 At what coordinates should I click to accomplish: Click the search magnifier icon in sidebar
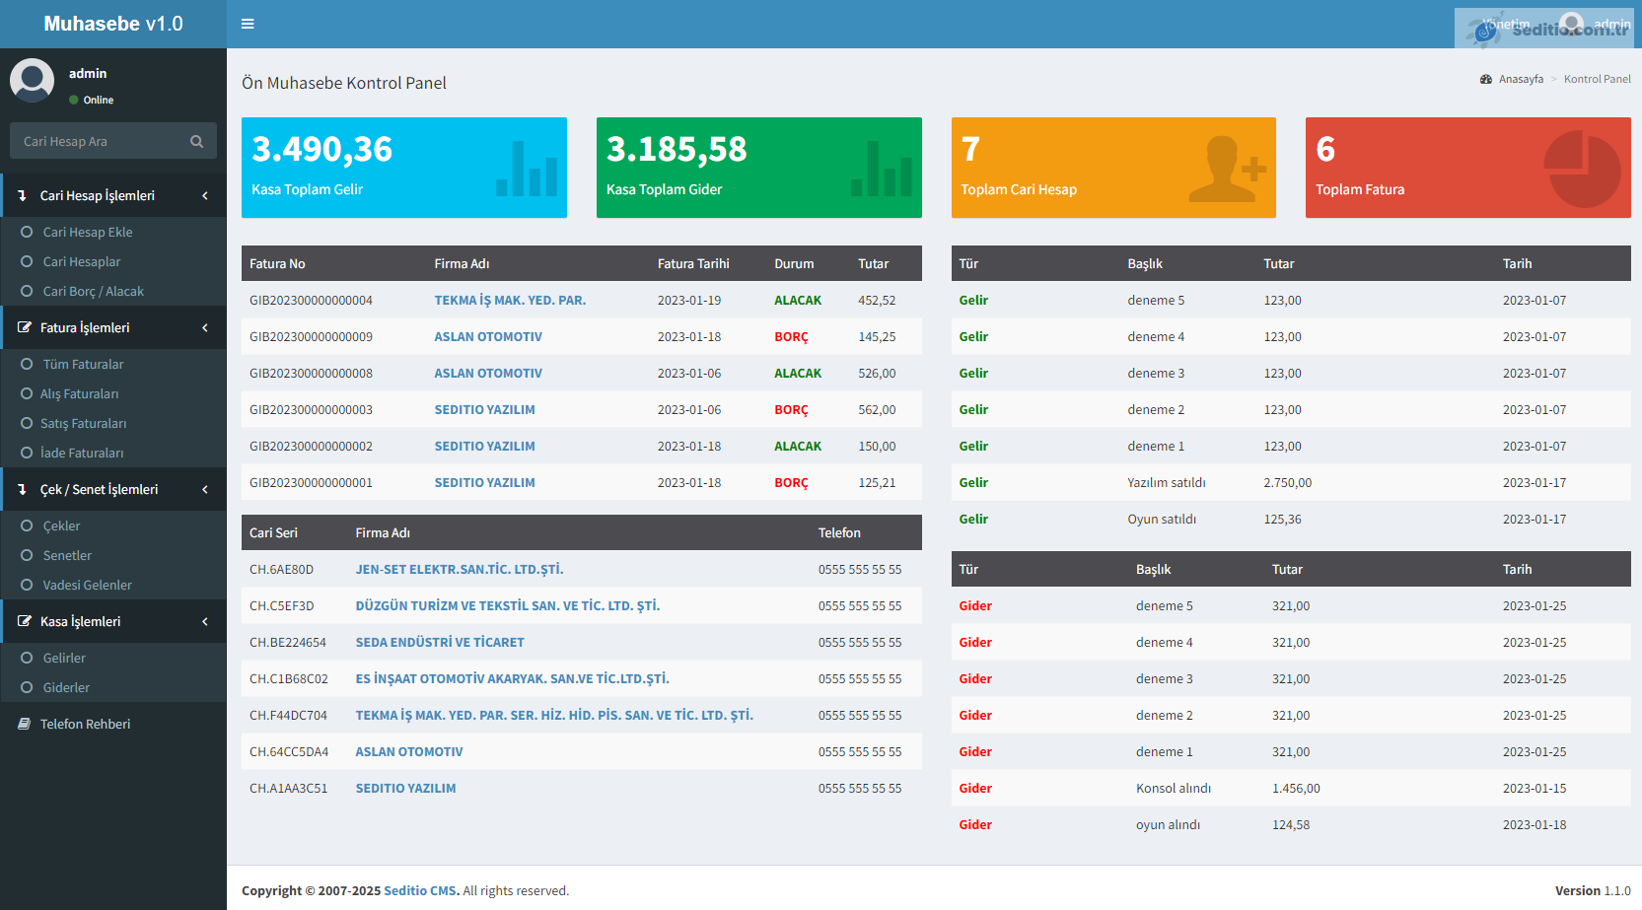196,141
